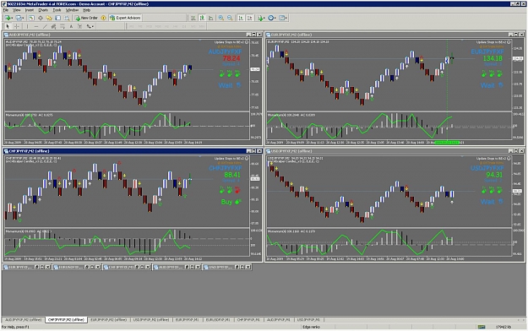The width and height of the screenshot is (528, 331).
Task: Open the Insert menu
Action: 30,10
